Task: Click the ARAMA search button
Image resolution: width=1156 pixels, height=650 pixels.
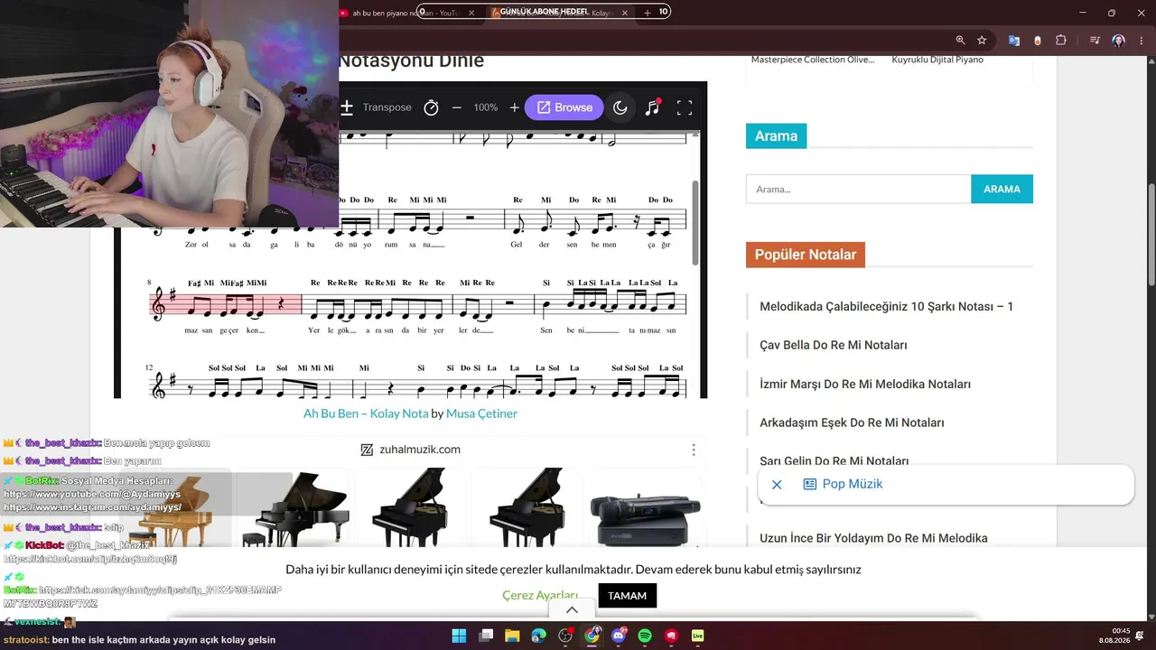Action: click(x=1002, y=189)
